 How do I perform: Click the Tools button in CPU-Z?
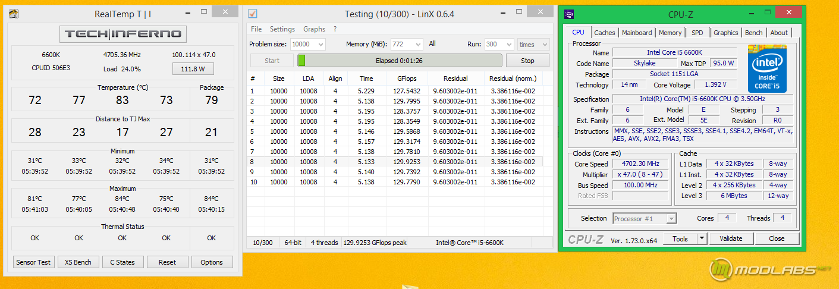[x=680, y=238]
